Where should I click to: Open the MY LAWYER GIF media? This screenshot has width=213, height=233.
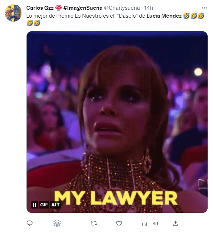pyautogui.click(x=117, y=122)
